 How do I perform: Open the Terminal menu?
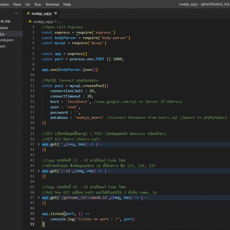(52, 4)
